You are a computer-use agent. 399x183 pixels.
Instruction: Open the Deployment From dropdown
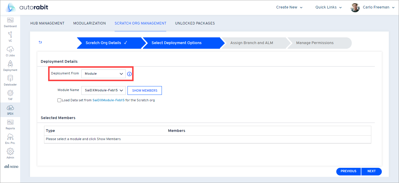click(x=103, y=74)
